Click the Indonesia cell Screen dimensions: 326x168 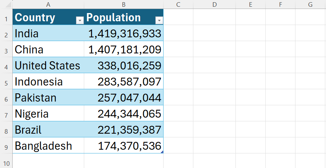[x=48, y=81]
